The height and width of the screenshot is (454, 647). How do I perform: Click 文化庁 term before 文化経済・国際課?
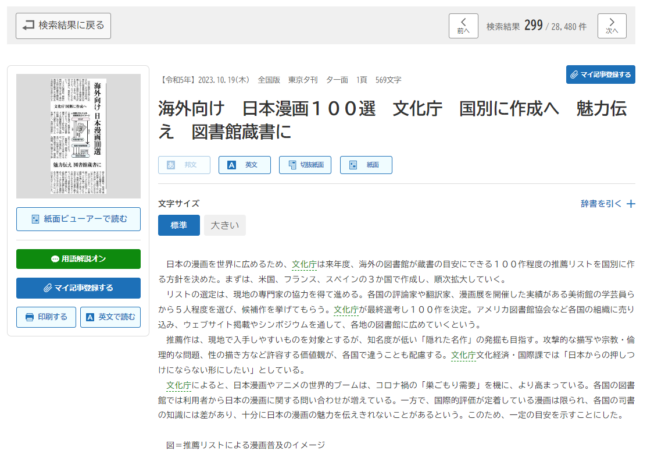pos(463,354)
